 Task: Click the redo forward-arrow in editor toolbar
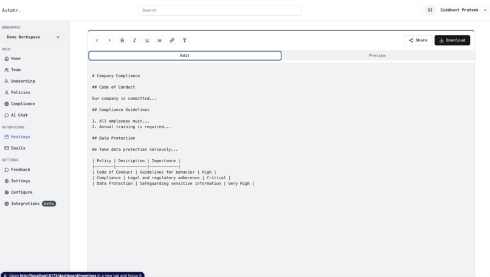tap(109, 40)
